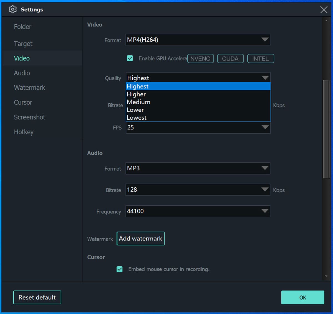
Task: Uncheck Embed mouse cursor in recording
Action: tap(120, 269)
